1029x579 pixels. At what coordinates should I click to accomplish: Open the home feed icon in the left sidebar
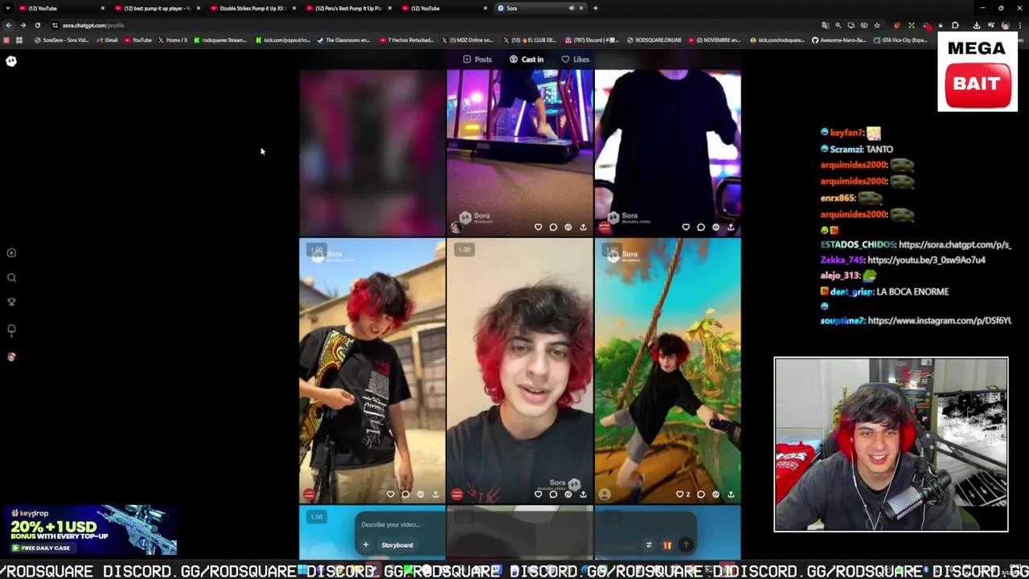[11, 253]
